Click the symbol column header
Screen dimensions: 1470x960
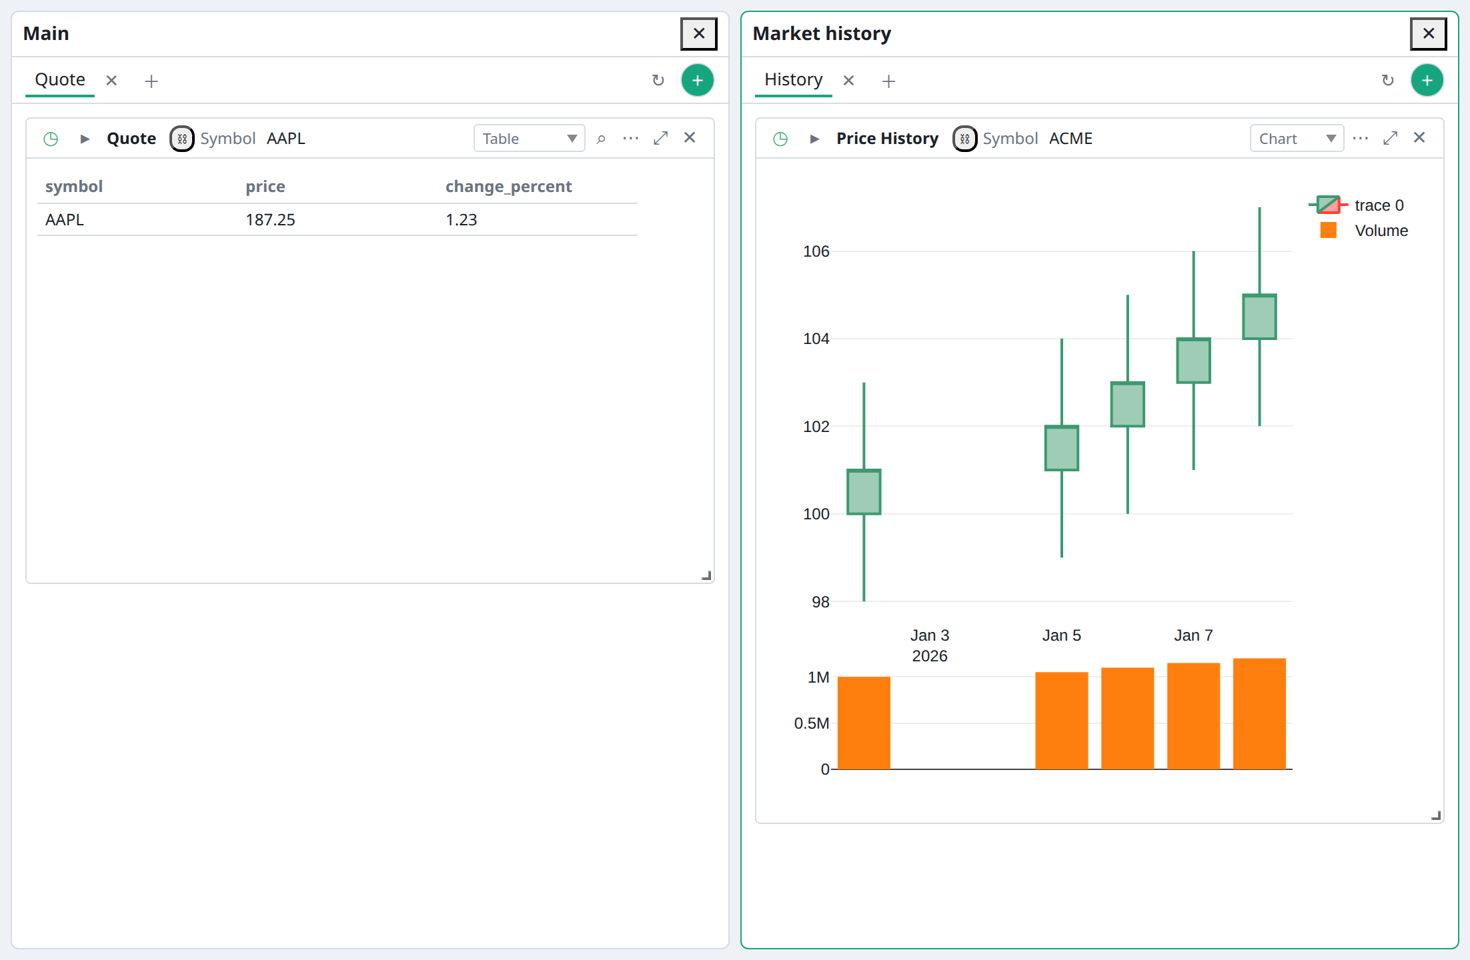coord(74,187)
